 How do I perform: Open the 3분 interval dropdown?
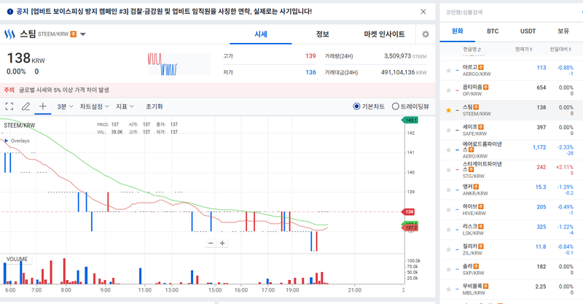pyautogui.click(x=65, y=106)
